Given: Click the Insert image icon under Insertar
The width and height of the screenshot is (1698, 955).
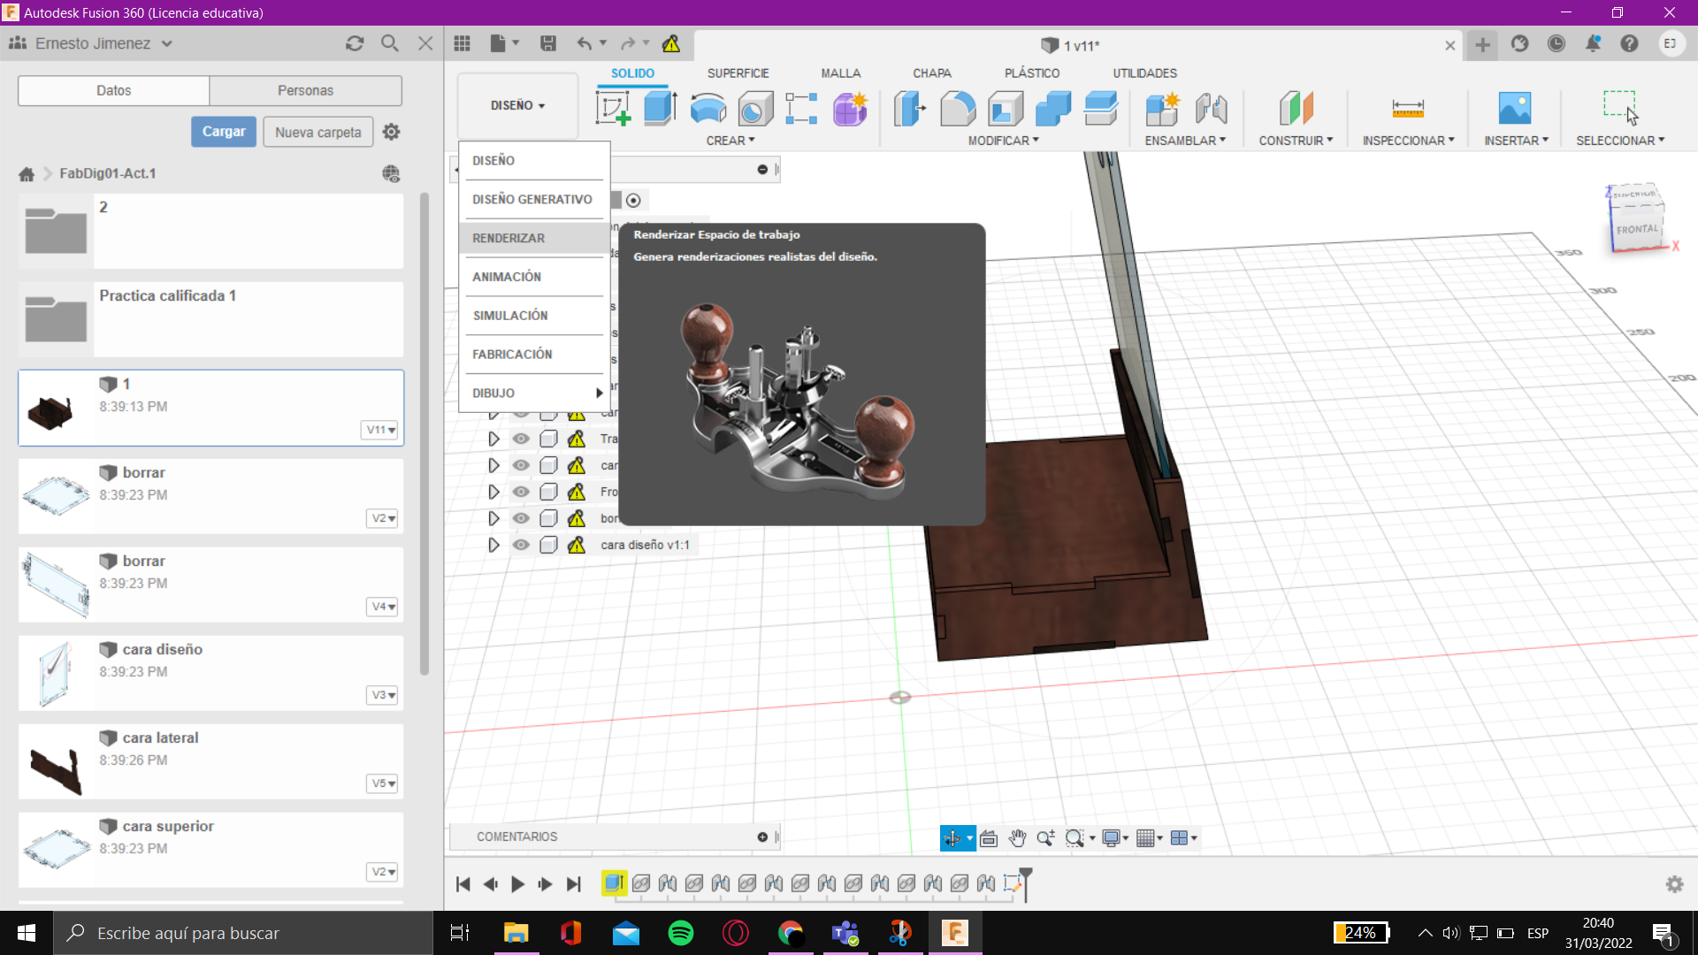Looking at the screenshot, I should 1514,108.
